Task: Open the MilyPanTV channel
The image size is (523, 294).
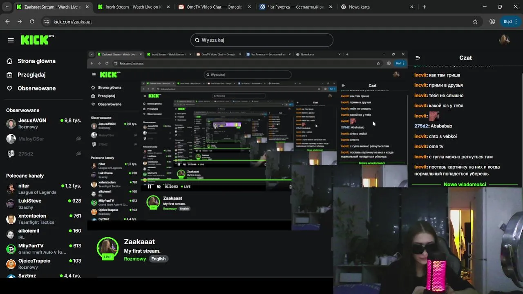Action: 43,249
